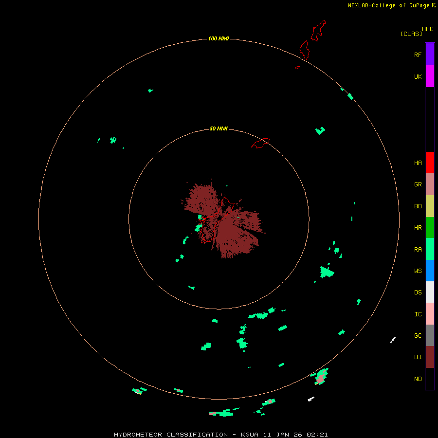Click the RF legend label
The height and width of the screenshot is (438, 438).
coord(418,55)
